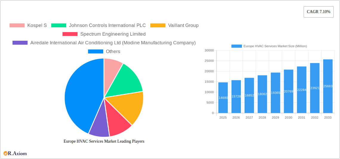340x159 pixels.
Task: Click the 30000 y-axis label
Action: (x=209, y=50)
